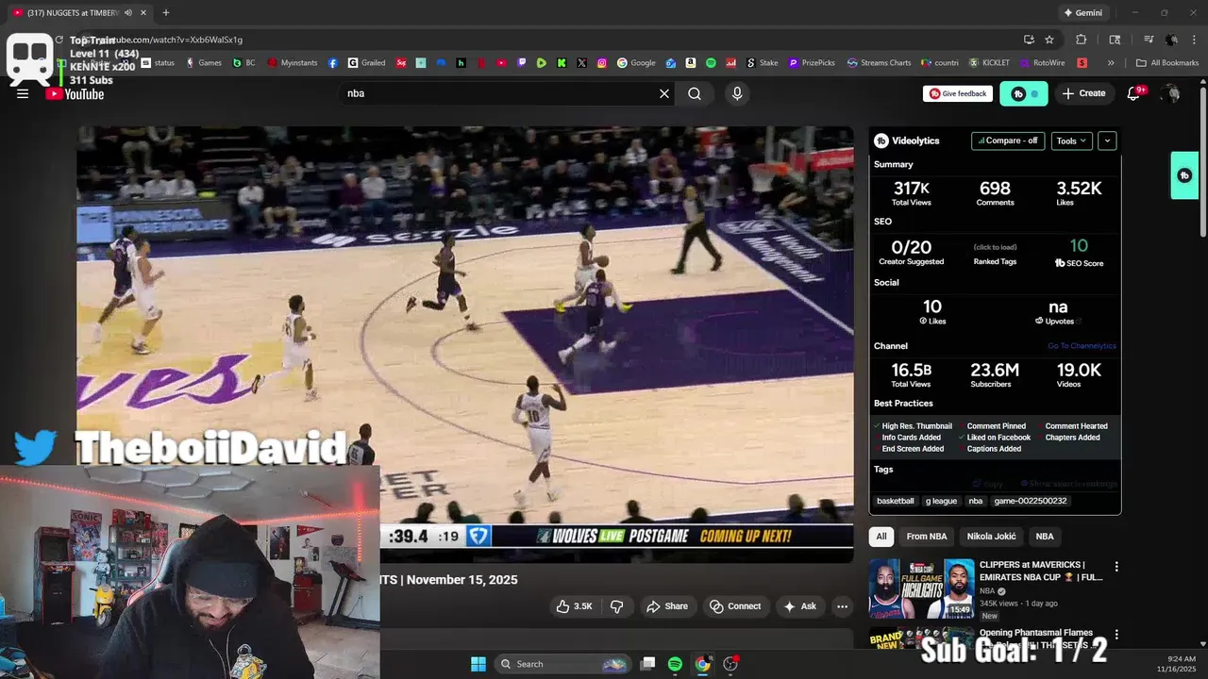Open a new browser tab
The width and height of the screenshot is (1208, 679).
point(166,13)
